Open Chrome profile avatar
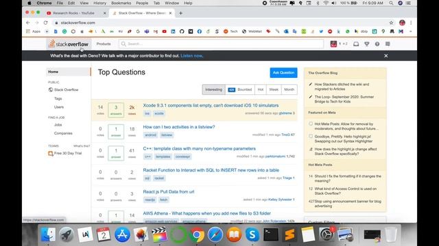 [x=402, y=23]
